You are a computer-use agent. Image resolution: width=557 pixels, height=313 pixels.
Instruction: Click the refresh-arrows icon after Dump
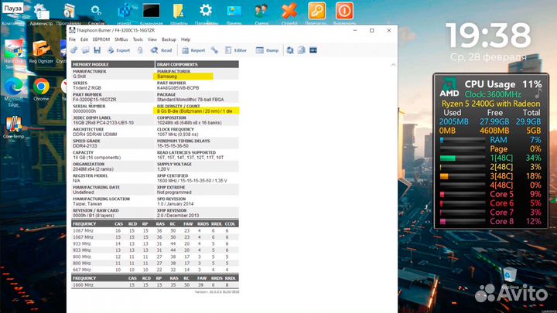pos(290,50)
